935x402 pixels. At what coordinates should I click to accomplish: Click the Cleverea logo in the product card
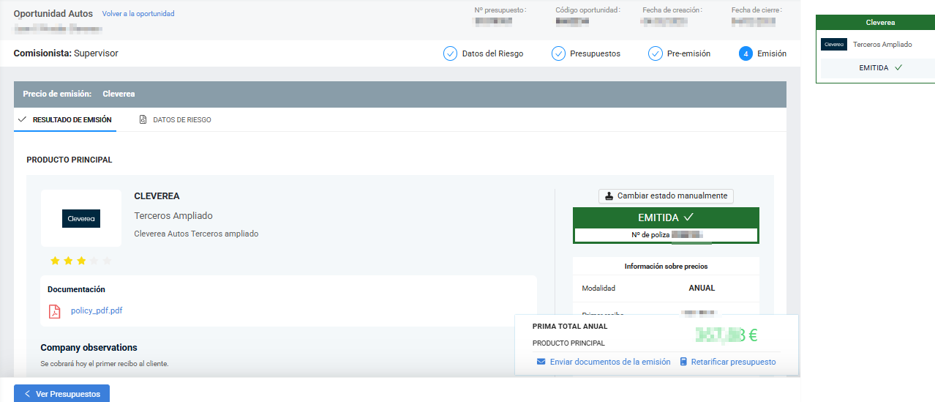tap(81, 218)
